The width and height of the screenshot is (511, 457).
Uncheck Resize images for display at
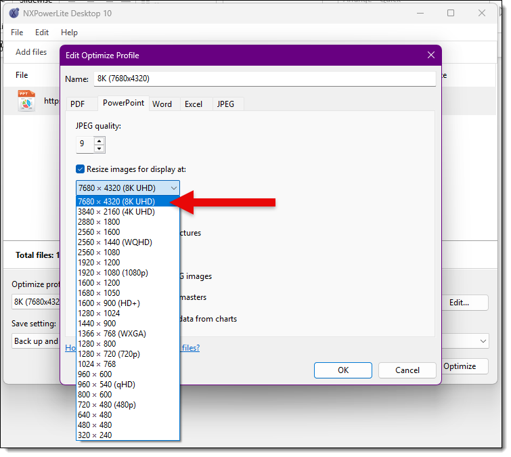[x=80, y=169]
